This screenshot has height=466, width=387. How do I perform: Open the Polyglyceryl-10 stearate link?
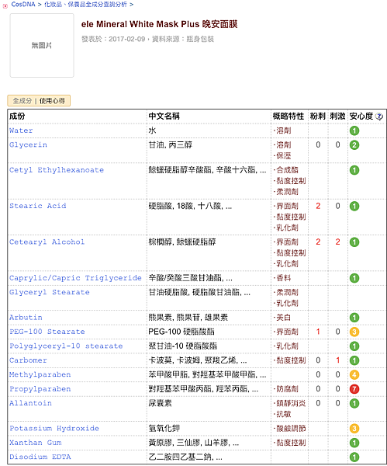(66, 346)
